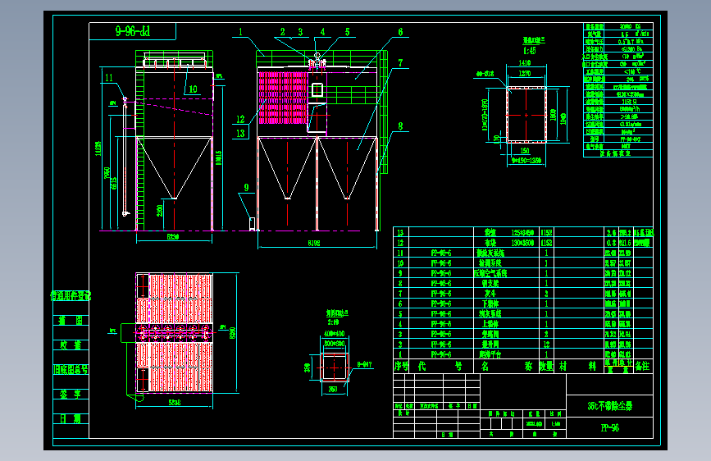
Task: Select the PP-96 drawing code in the title block
Action: coord(610,428)
